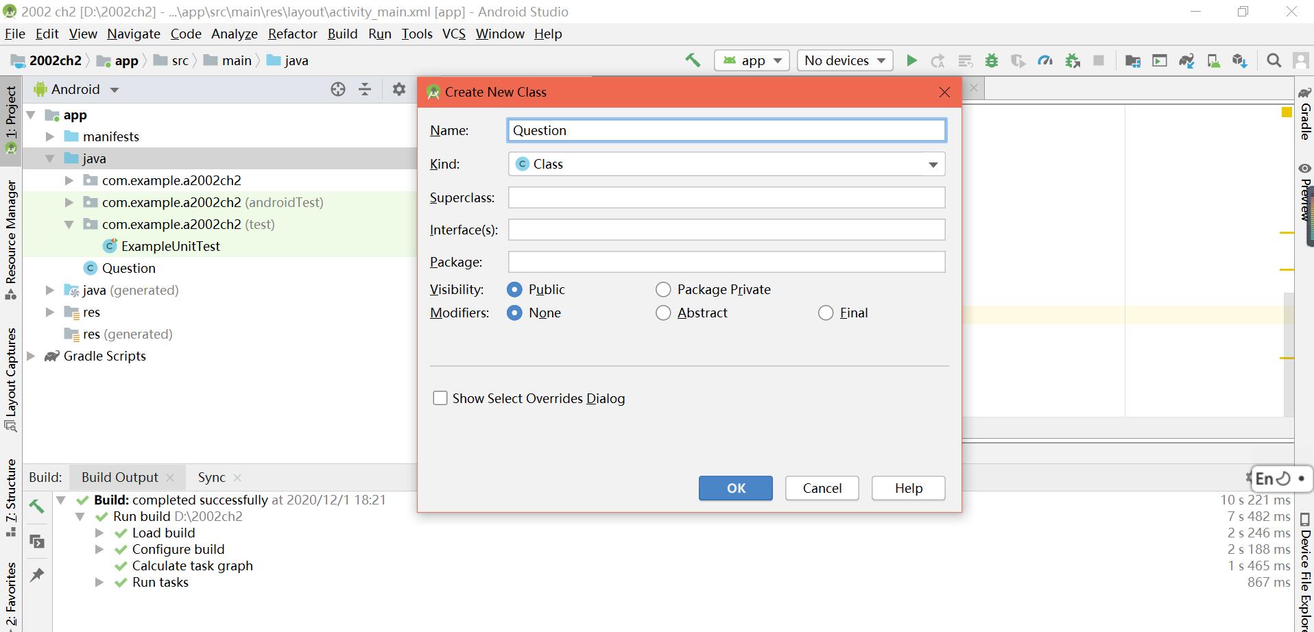The height and width of the screenshot is (632, 1314).
Task: Open the Refactor menu
Action: click(293, 34)
